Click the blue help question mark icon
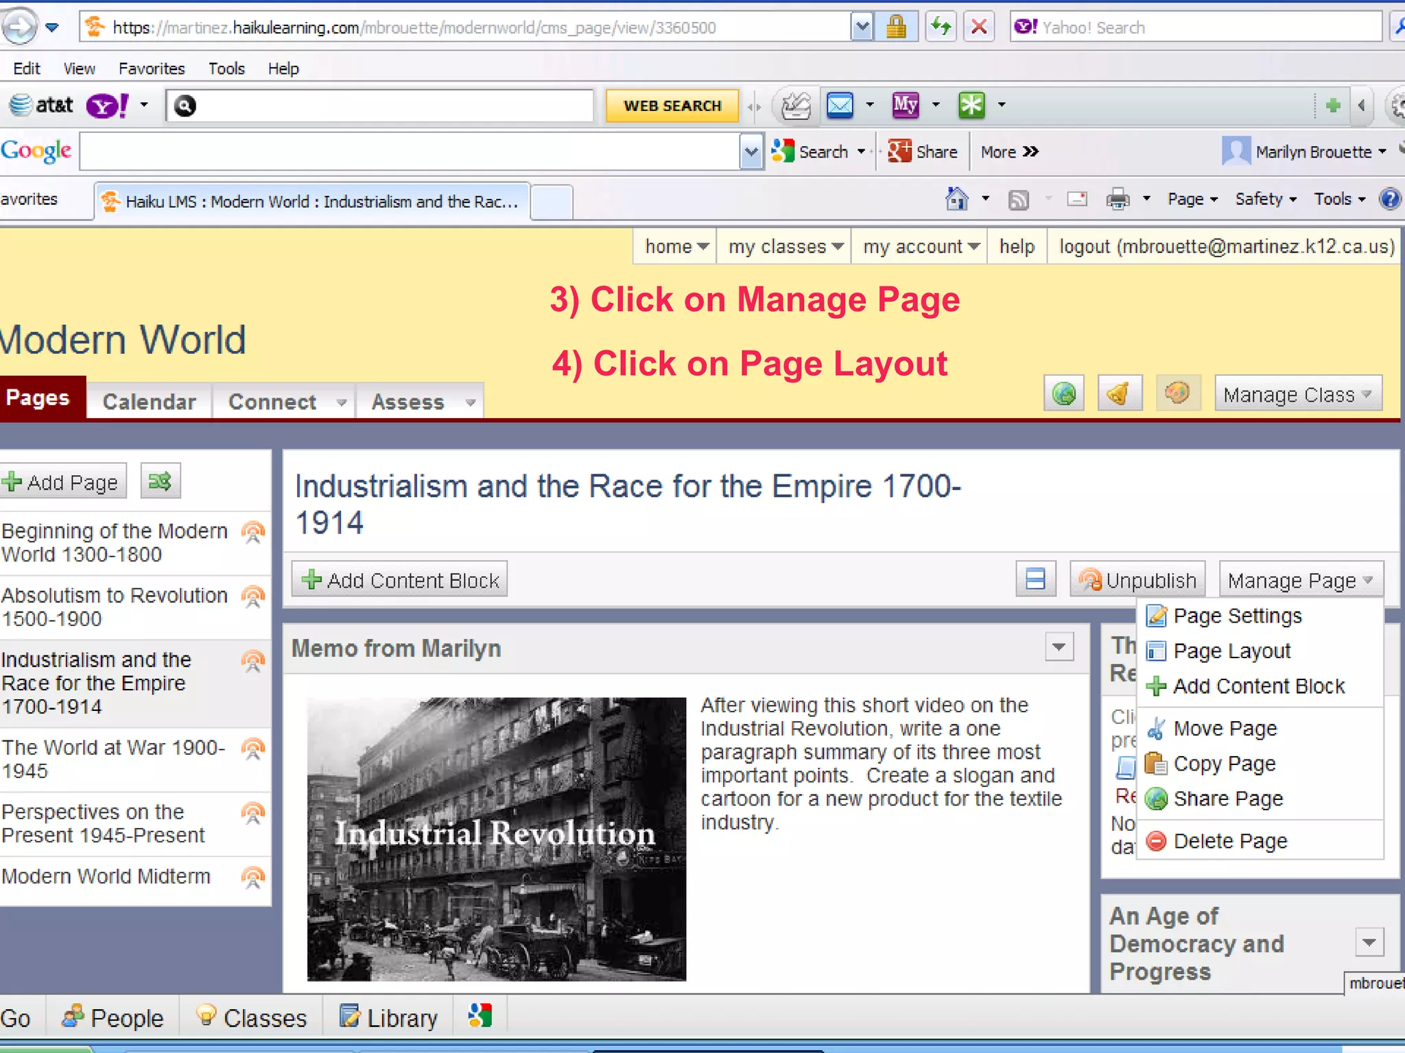The image size is (1405, 1053). coord(1390,199)
